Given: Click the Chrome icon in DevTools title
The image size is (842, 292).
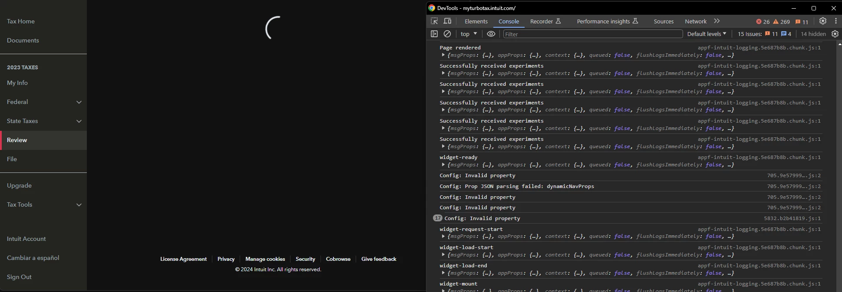Looking at the screenshot, I should (x=432, y=8).
